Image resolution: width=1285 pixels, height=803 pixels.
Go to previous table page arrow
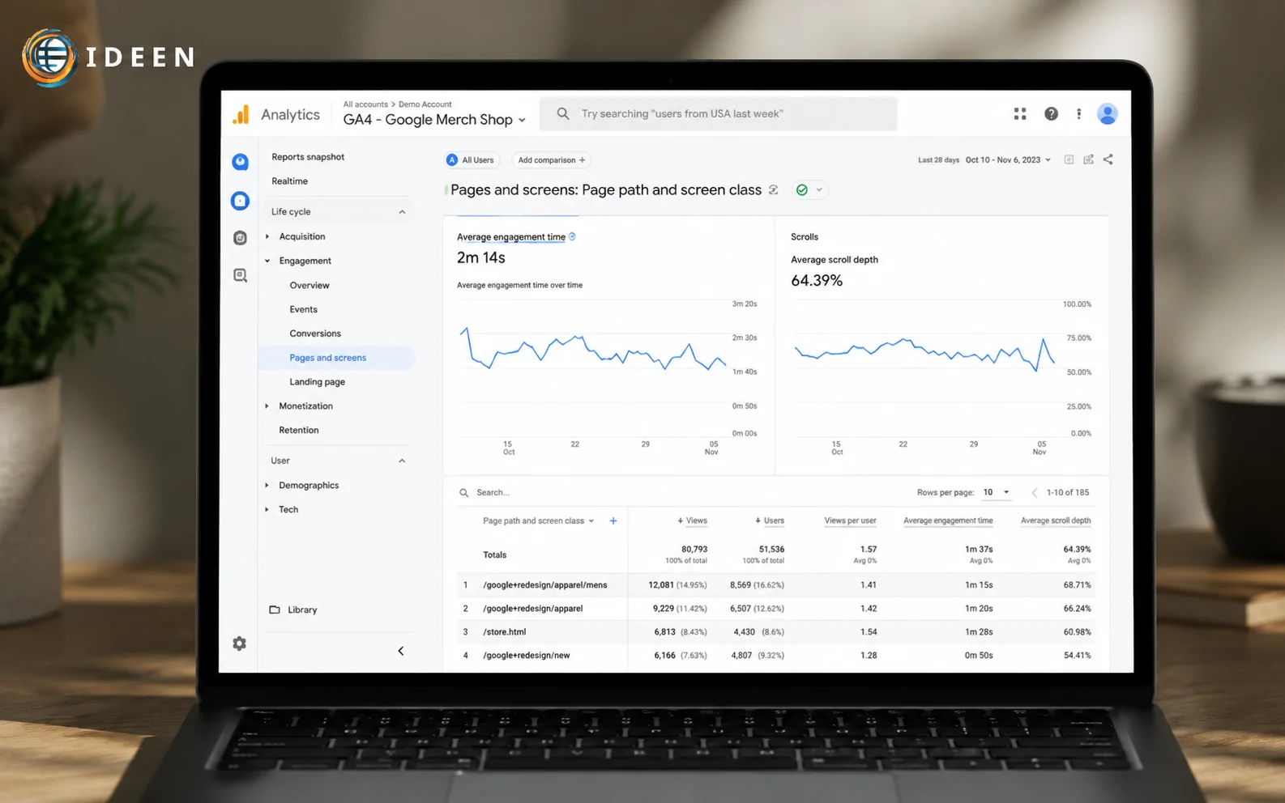(x=1035, y=492)
